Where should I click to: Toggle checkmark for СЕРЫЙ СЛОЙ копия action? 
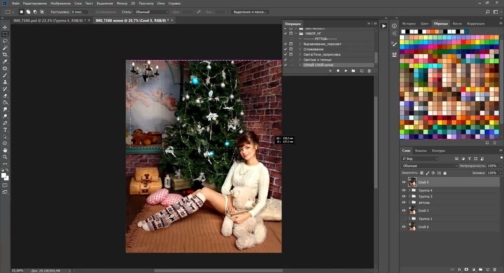[285, 65]
